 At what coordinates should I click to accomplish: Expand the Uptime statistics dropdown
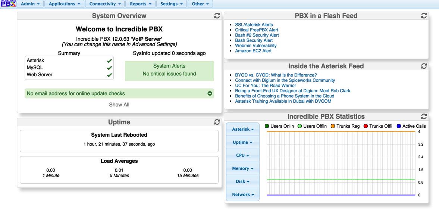tap(243, 142)
